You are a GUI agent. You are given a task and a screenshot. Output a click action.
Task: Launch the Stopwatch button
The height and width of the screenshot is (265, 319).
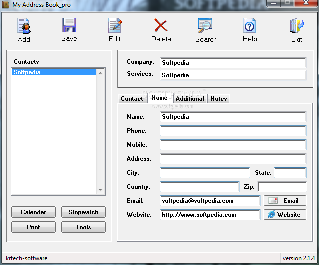tap(83, 212)
